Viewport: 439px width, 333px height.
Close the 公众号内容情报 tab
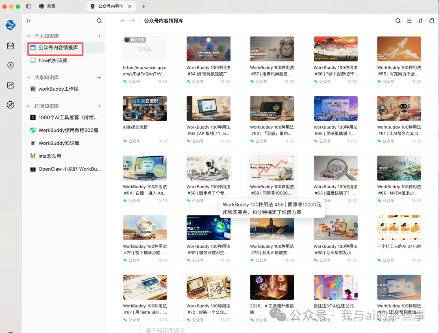pyautogui.click(x=130, y=6)
